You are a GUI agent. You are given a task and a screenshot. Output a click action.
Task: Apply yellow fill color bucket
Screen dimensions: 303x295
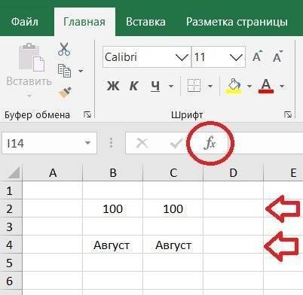(234, 86)
